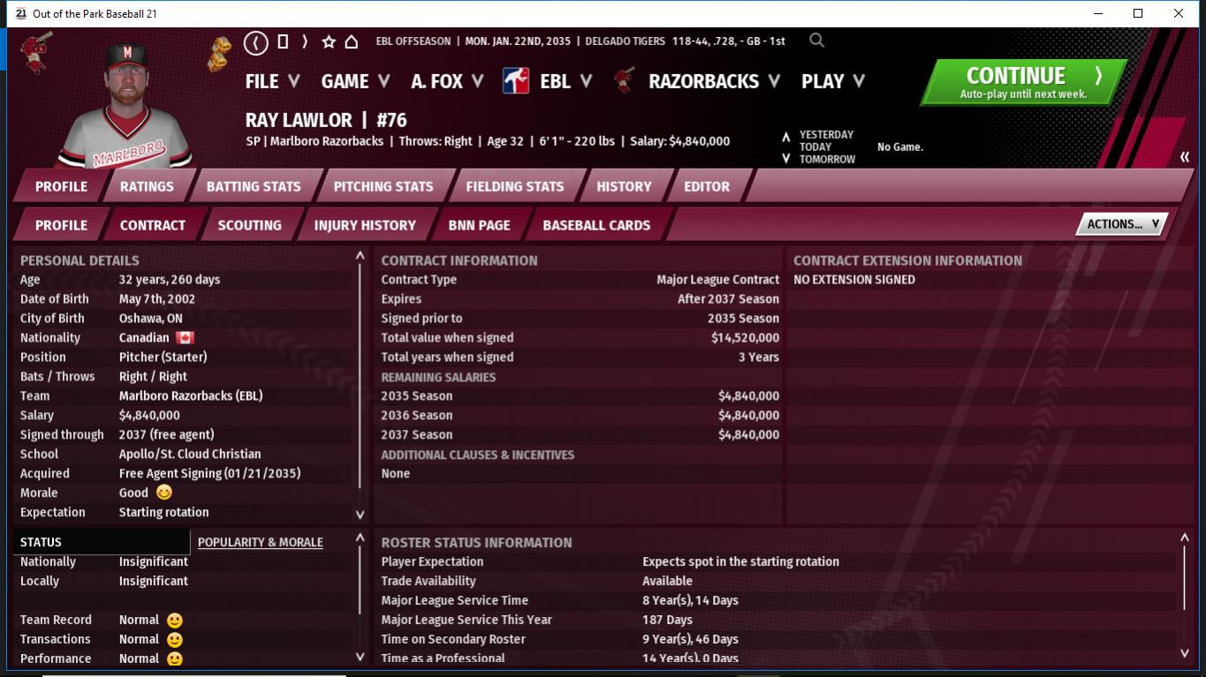
Task: Click the gold gloves award icon beside player photo
Action: [219, 53]
